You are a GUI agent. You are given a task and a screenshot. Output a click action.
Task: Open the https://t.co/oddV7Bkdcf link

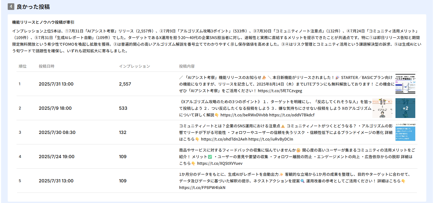(292, 115)
